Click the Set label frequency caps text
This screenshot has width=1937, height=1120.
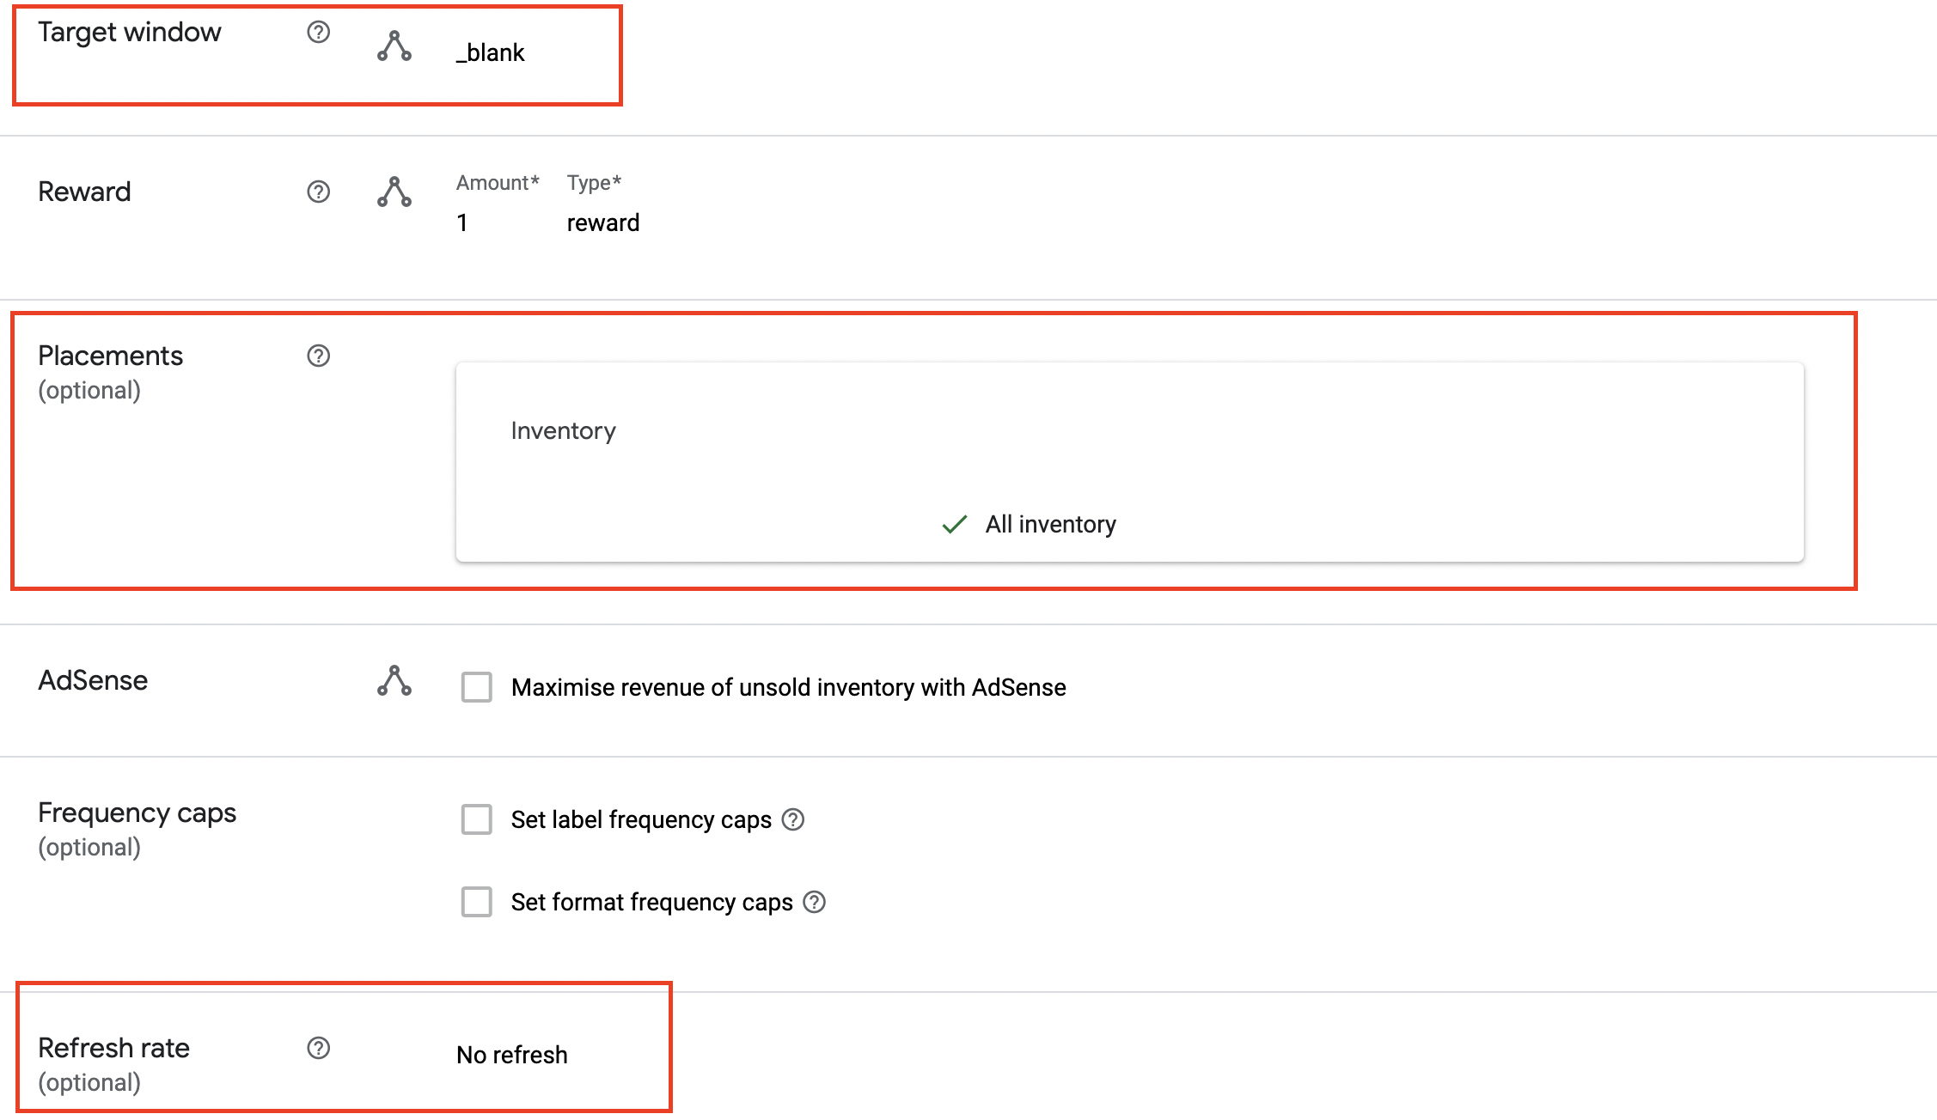coord(641,820)
